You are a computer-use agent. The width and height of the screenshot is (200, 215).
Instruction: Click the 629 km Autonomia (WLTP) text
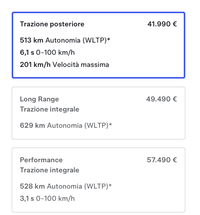point(66,125)
